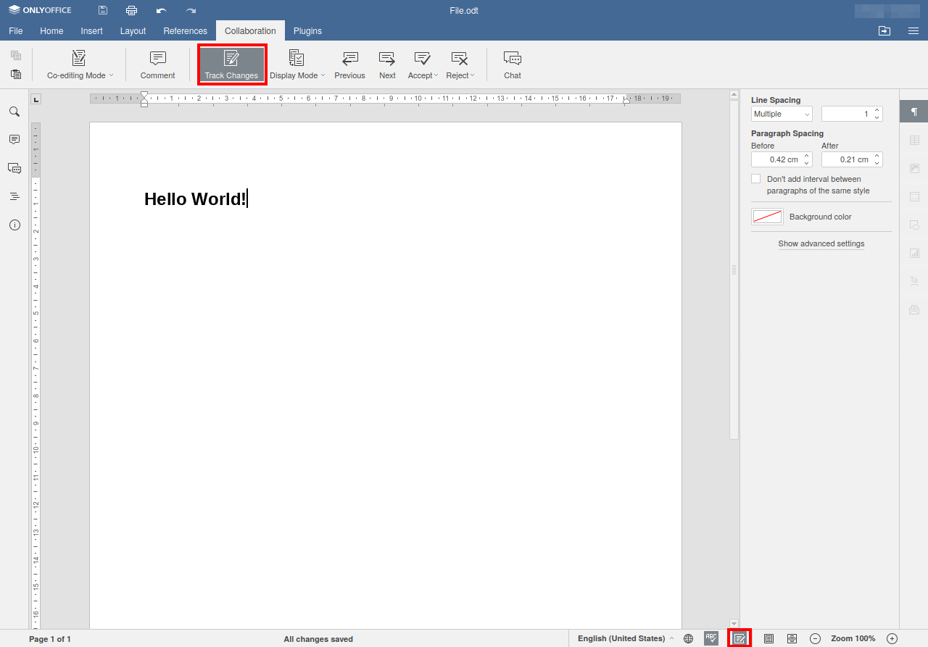The image size is (928, 647).
Task: Toggle track changes in the status bar
Action: point(739,638)
